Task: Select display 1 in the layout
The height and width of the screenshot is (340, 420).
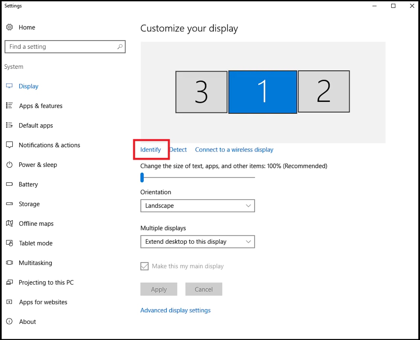Action: pyautogui.click(x=263, y=92)
